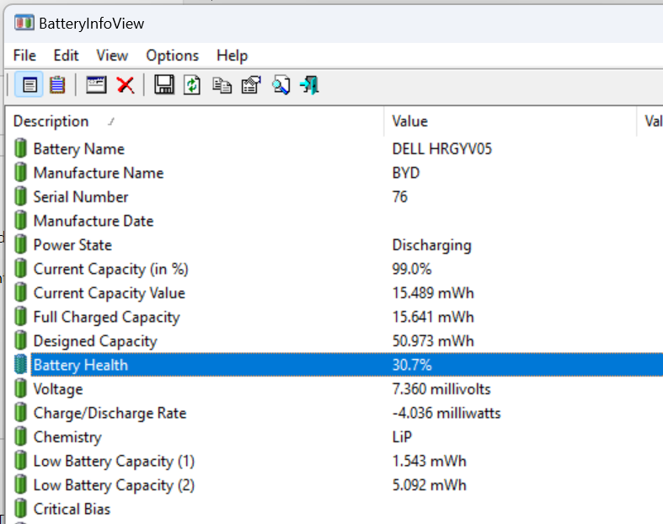Click battery icon beside Chemistry
This screenshot has height=524, width=663.
(20, 436)
